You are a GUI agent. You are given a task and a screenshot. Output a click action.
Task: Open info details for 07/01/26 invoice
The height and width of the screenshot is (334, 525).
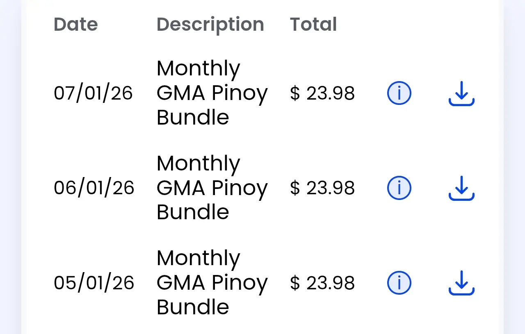[399, 93]
